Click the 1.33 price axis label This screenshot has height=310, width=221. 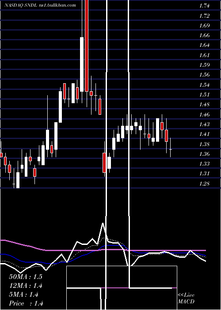(204, 164)
